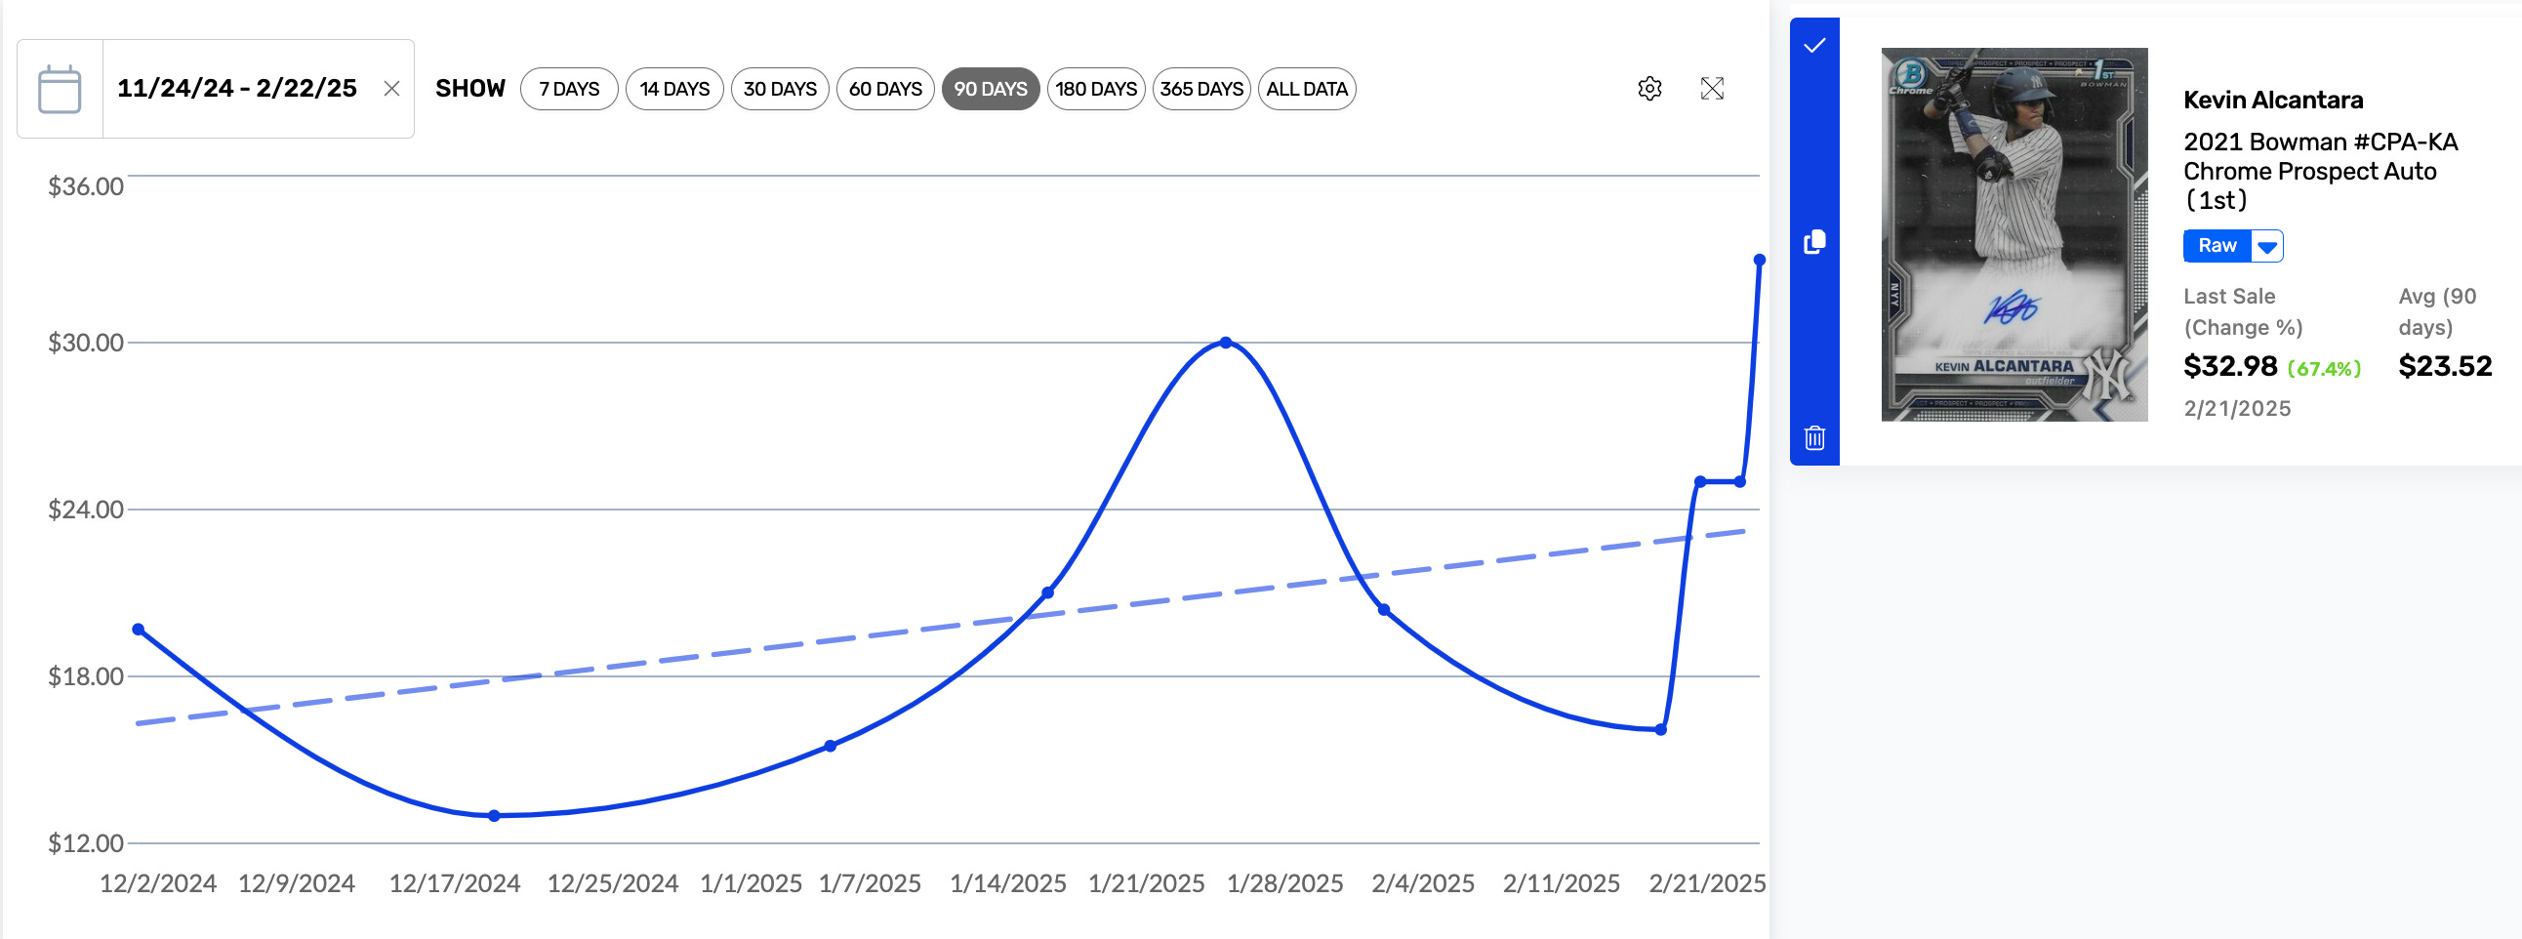
Task: Select the 365 DAYS range
Action: click(1201, 89)
